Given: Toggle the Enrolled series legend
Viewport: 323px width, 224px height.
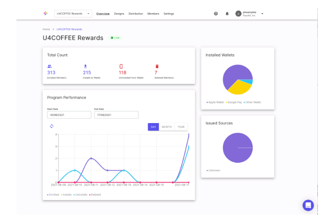Looking at the screenshot, I should tap(53, 194).
